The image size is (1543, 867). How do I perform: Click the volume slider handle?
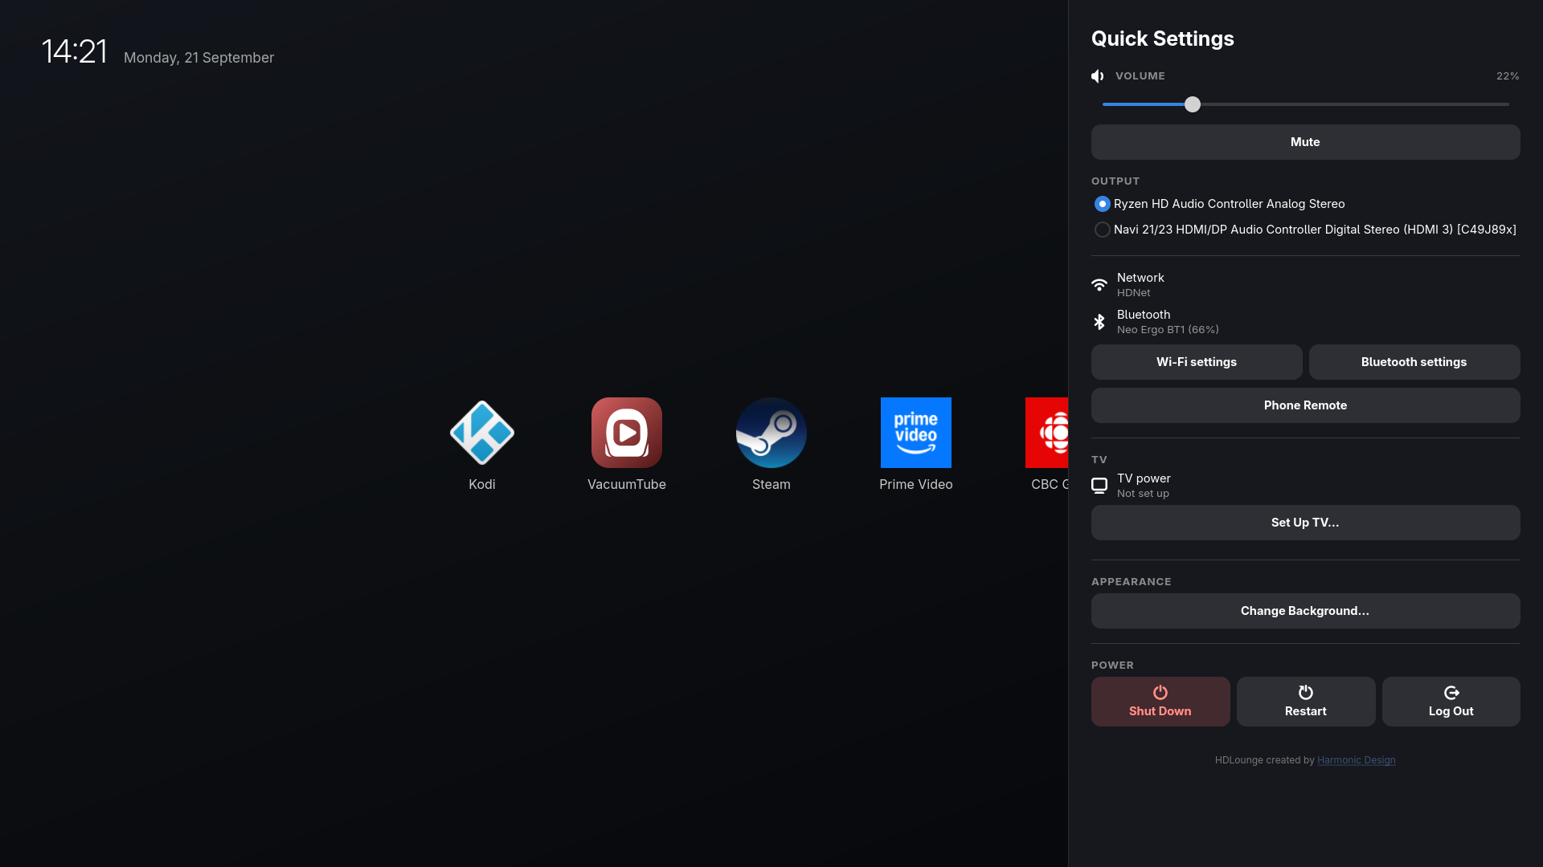coord(1192,104)
